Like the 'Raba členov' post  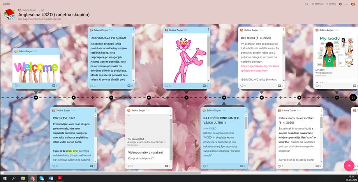click(x=280, y=166)
